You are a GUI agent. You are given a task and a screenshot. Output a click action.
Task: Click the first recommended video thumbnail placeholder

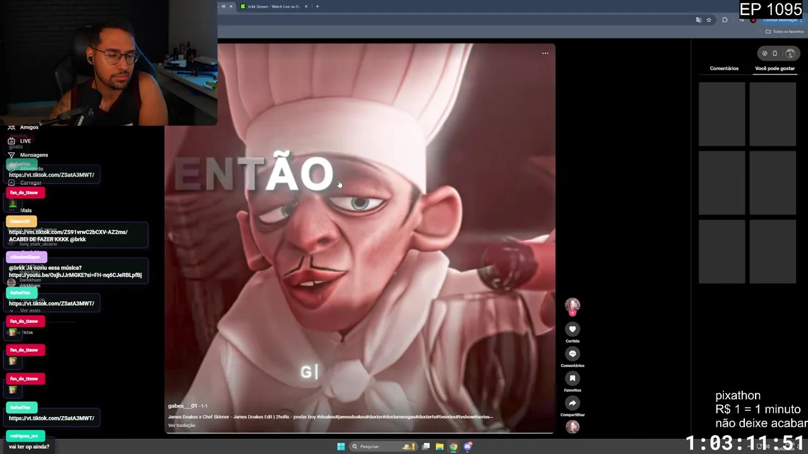point(722,114)
